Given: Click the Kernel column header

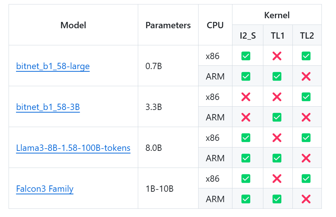Looking at the screenshot, I should coord(277,15).
